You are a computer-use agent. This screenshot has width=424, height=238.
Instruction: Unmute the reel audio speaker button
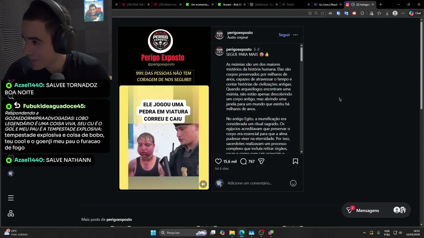coord(203,184)
